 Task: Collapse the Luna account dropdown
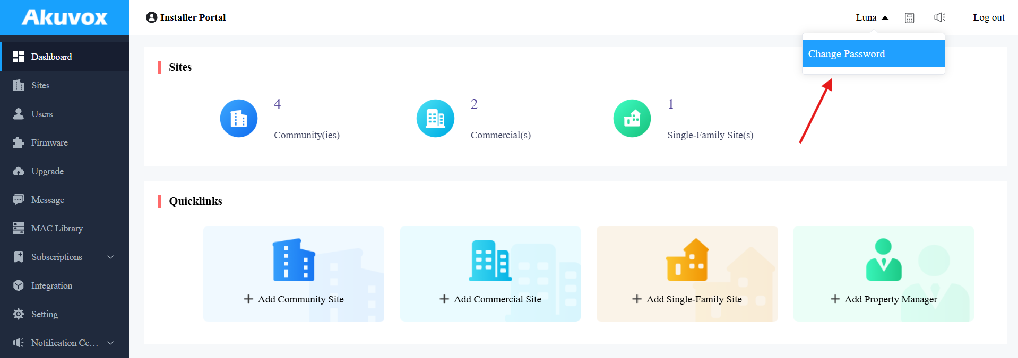(872, 17)
